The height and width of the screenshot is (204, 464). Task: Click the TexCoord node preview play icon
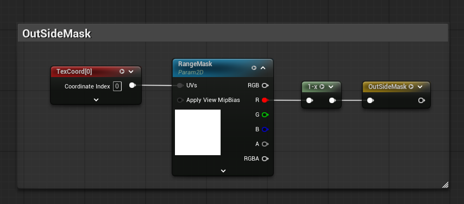(122, 72)
